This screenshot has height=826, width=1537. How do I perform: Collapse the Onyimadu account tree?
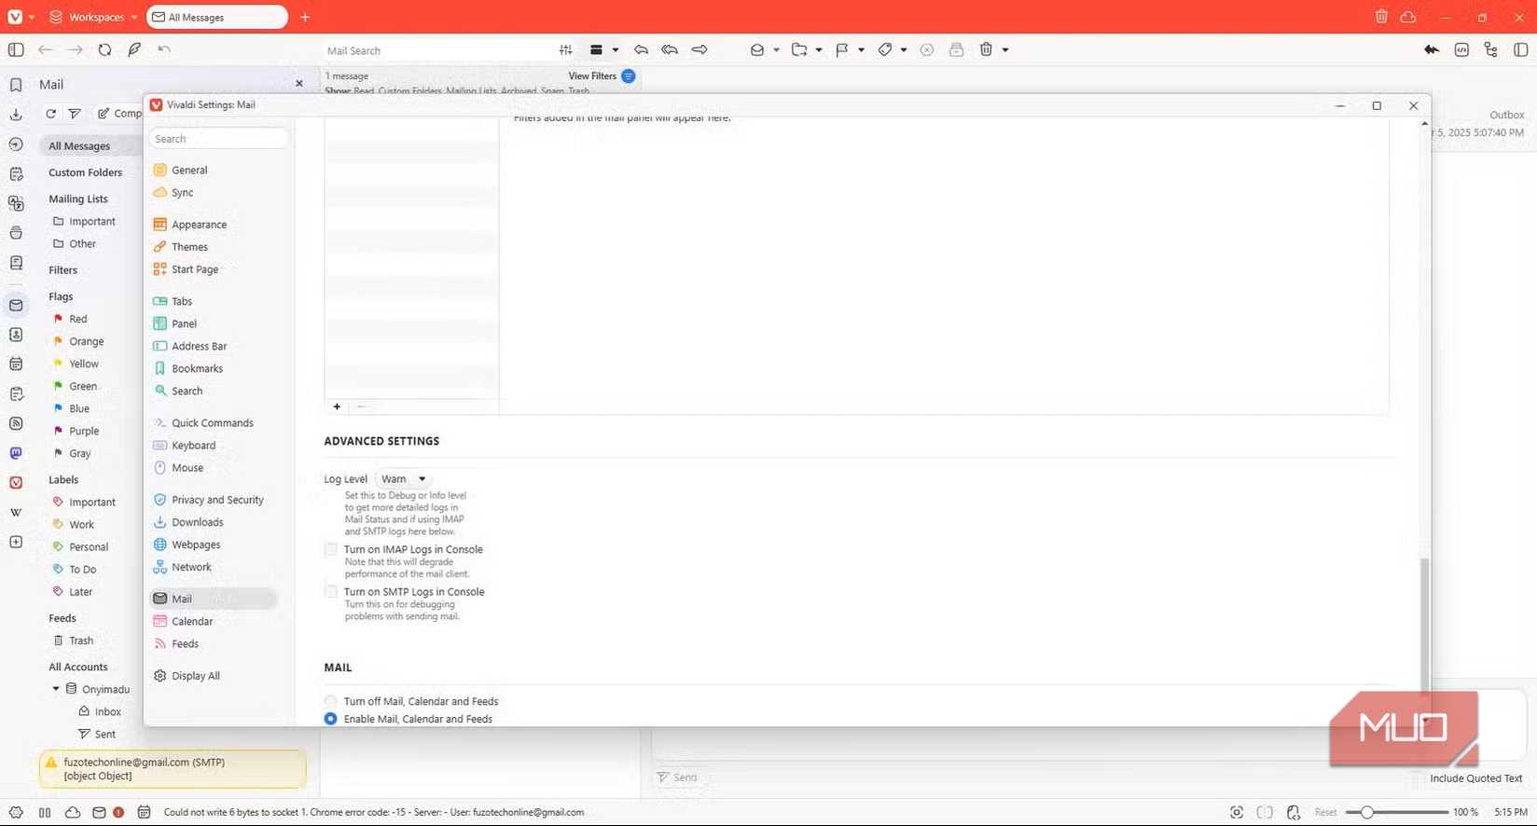coord(56,689)
